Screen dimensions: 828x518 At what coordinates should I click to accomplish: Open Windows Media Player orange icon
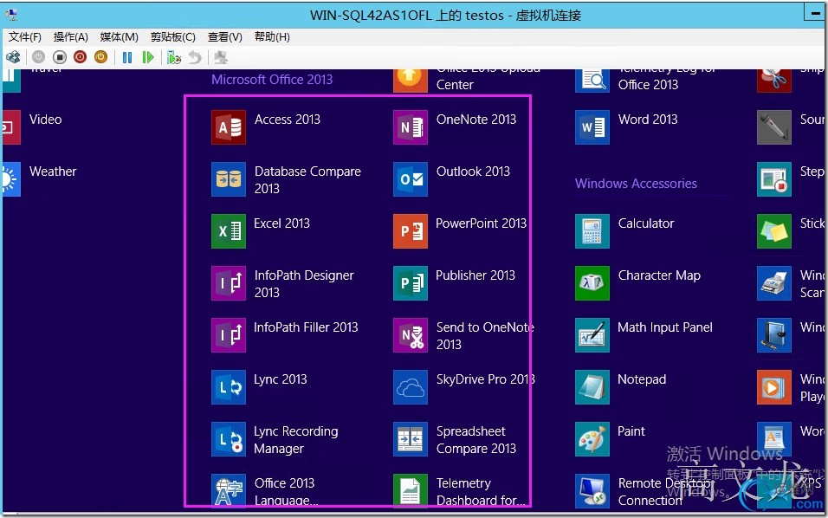point(774,387)
